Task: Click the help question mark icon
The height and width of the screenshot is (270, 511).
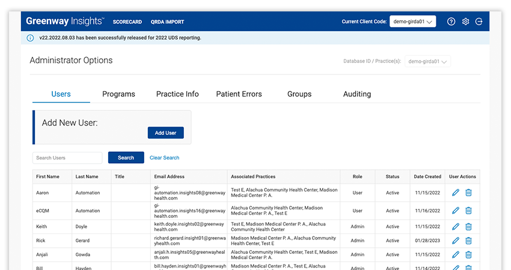Action: [451, 22]
